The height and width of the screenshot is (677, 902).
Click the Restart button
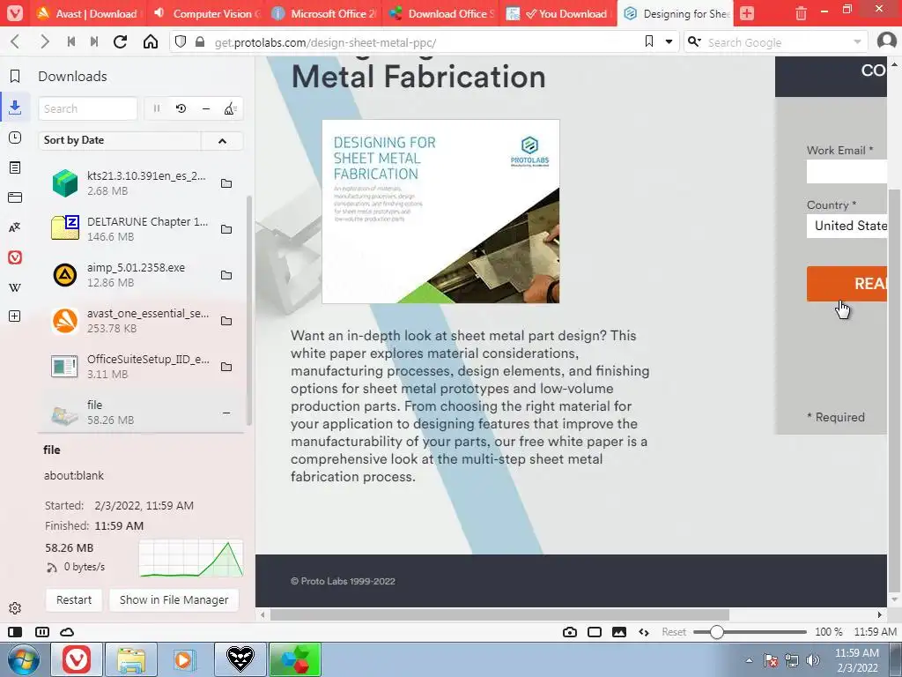[x=74, y=599]
